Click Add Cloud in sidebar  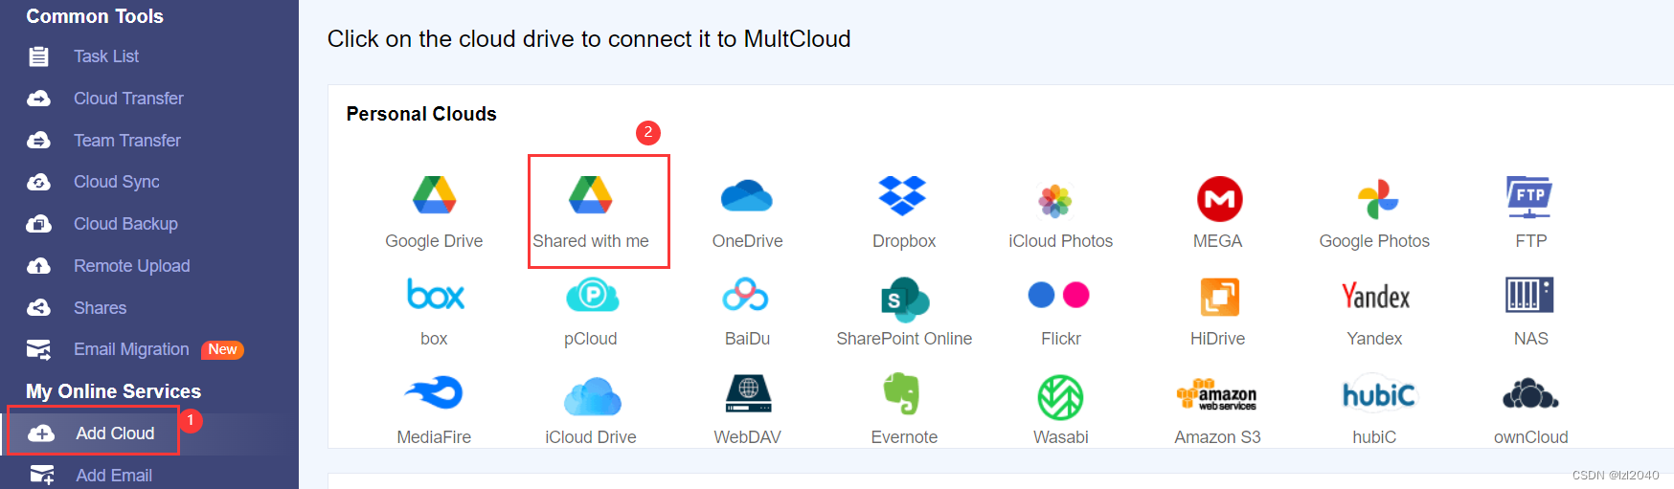[x=115, y=433]
